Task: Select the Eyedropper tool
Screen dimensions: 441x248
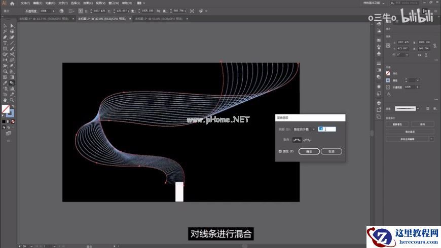Action: coord(5,83)
